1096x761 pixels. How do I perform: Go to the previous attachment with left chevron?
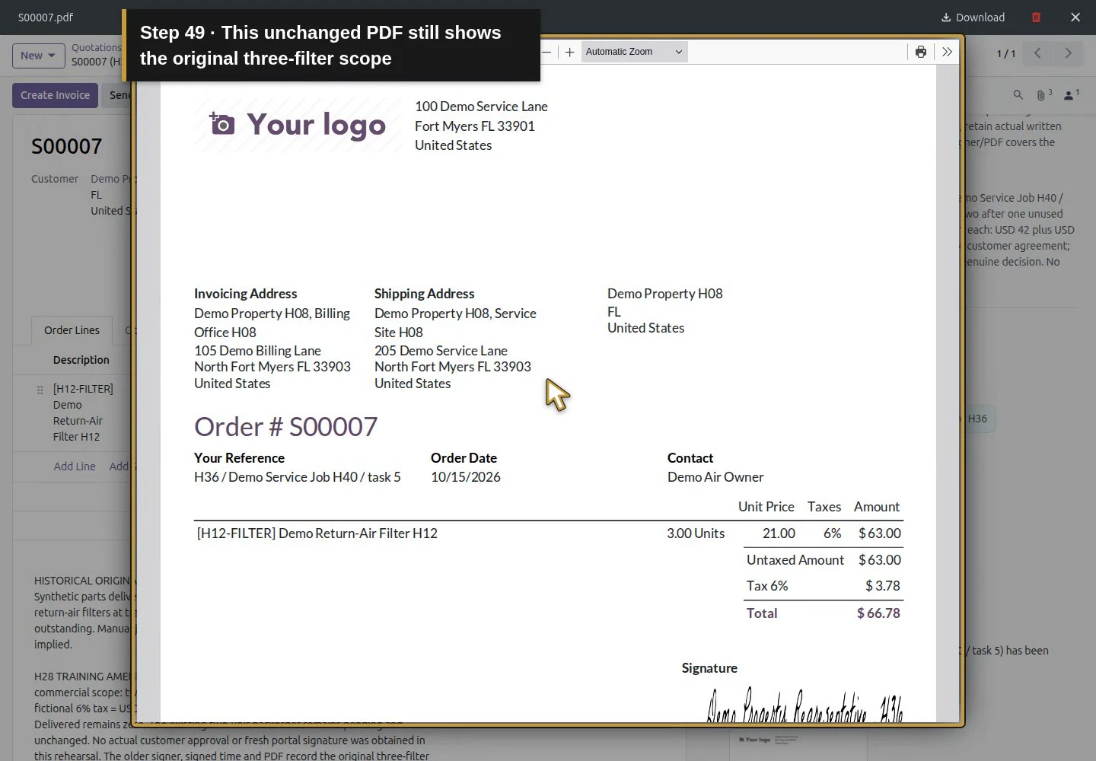tap(1037, 53)
